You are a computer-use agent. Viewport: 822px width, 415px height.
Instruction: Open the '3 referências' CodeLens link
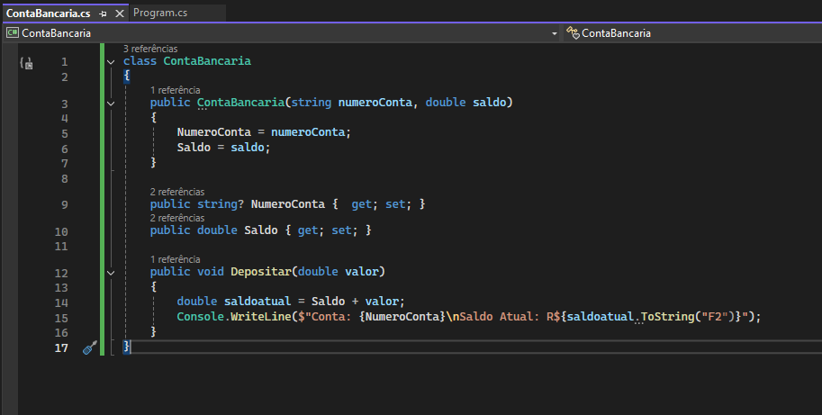tap(150, 49)
